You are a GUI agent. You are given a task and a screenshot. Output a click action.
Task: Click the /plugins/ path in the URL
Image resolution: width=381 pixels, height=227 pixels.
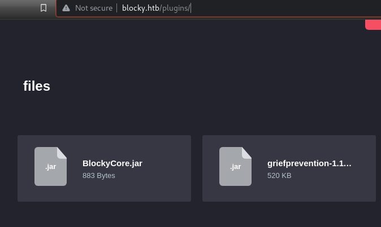pyautogui.click(x=175, y=8)
